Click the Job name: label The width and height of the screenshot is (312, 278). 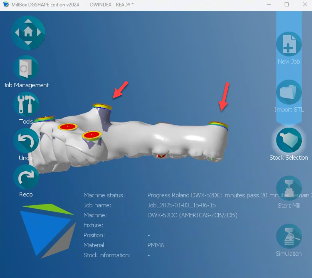(97, 205)
